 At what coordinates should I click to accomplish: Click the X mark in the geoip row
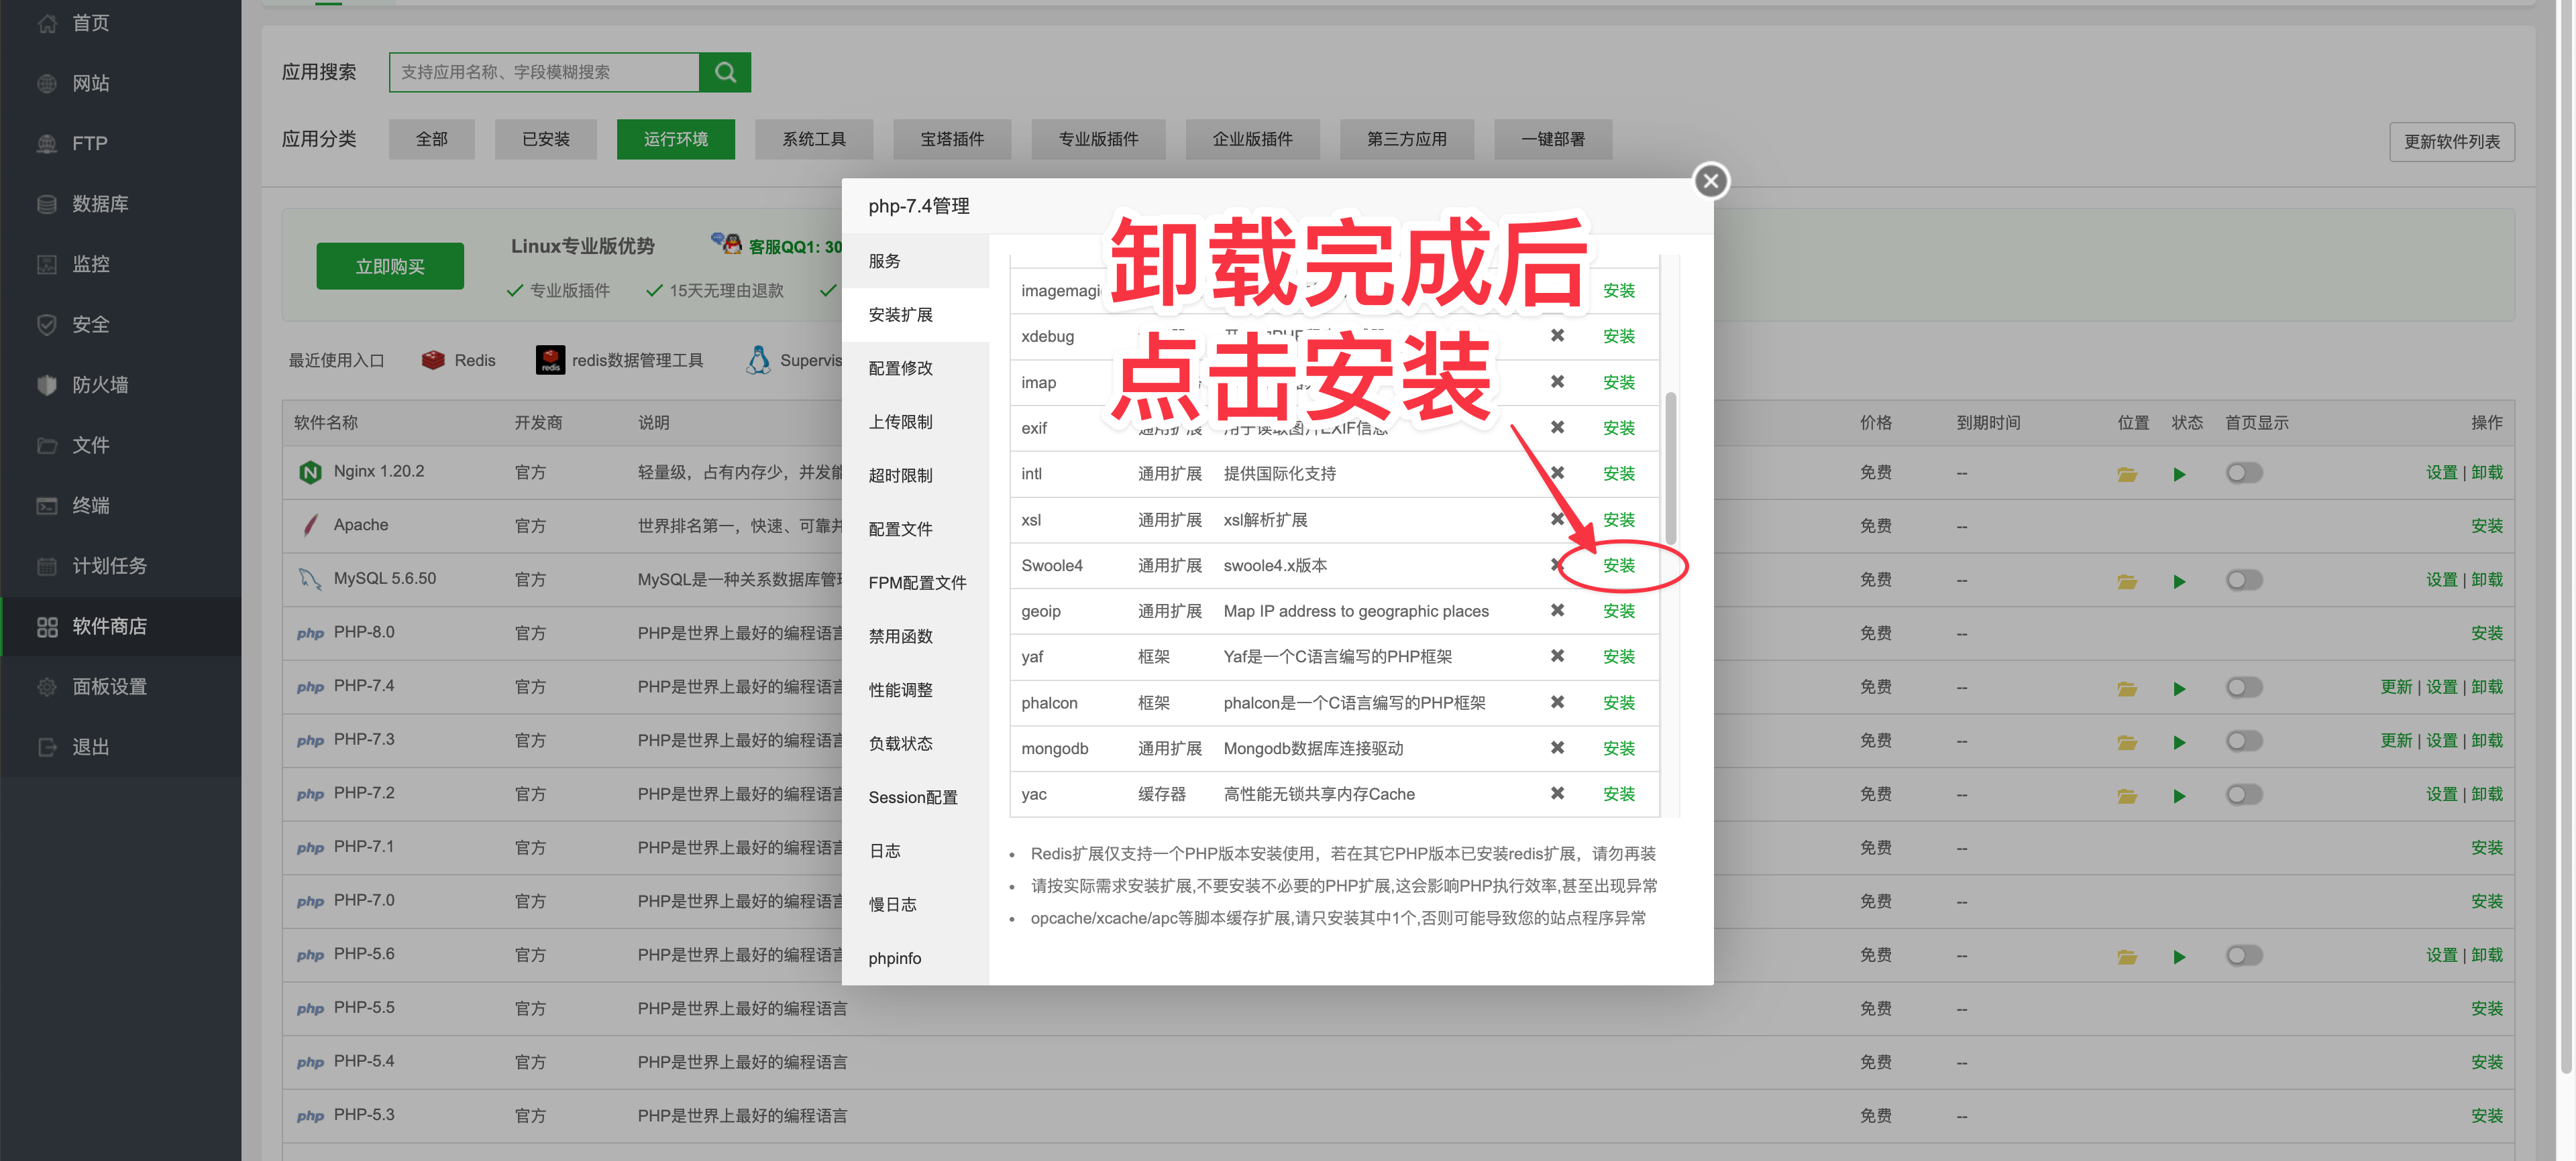pyautogui.click(x=1557, y=611)
